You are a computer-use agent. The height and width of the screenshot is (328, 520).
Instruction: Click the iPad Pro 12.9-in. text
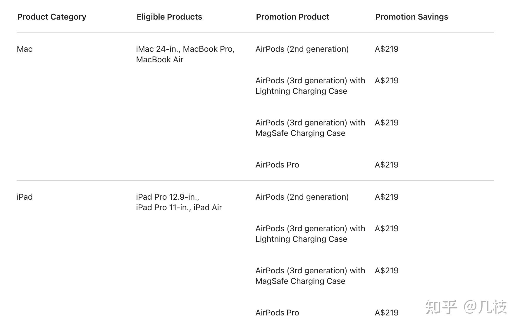click(167, 197)
